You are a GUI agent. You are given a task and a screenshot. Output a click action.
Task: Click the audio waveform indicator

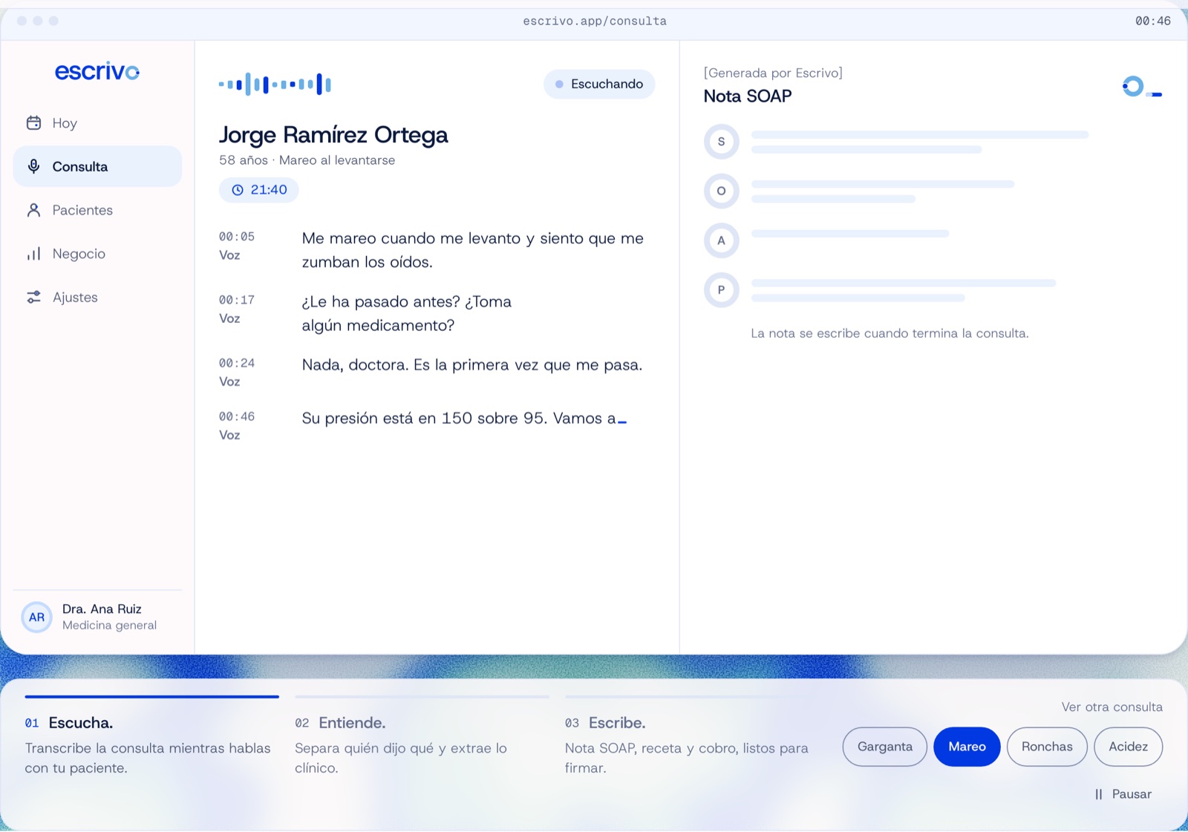click(x=275, y=84)
